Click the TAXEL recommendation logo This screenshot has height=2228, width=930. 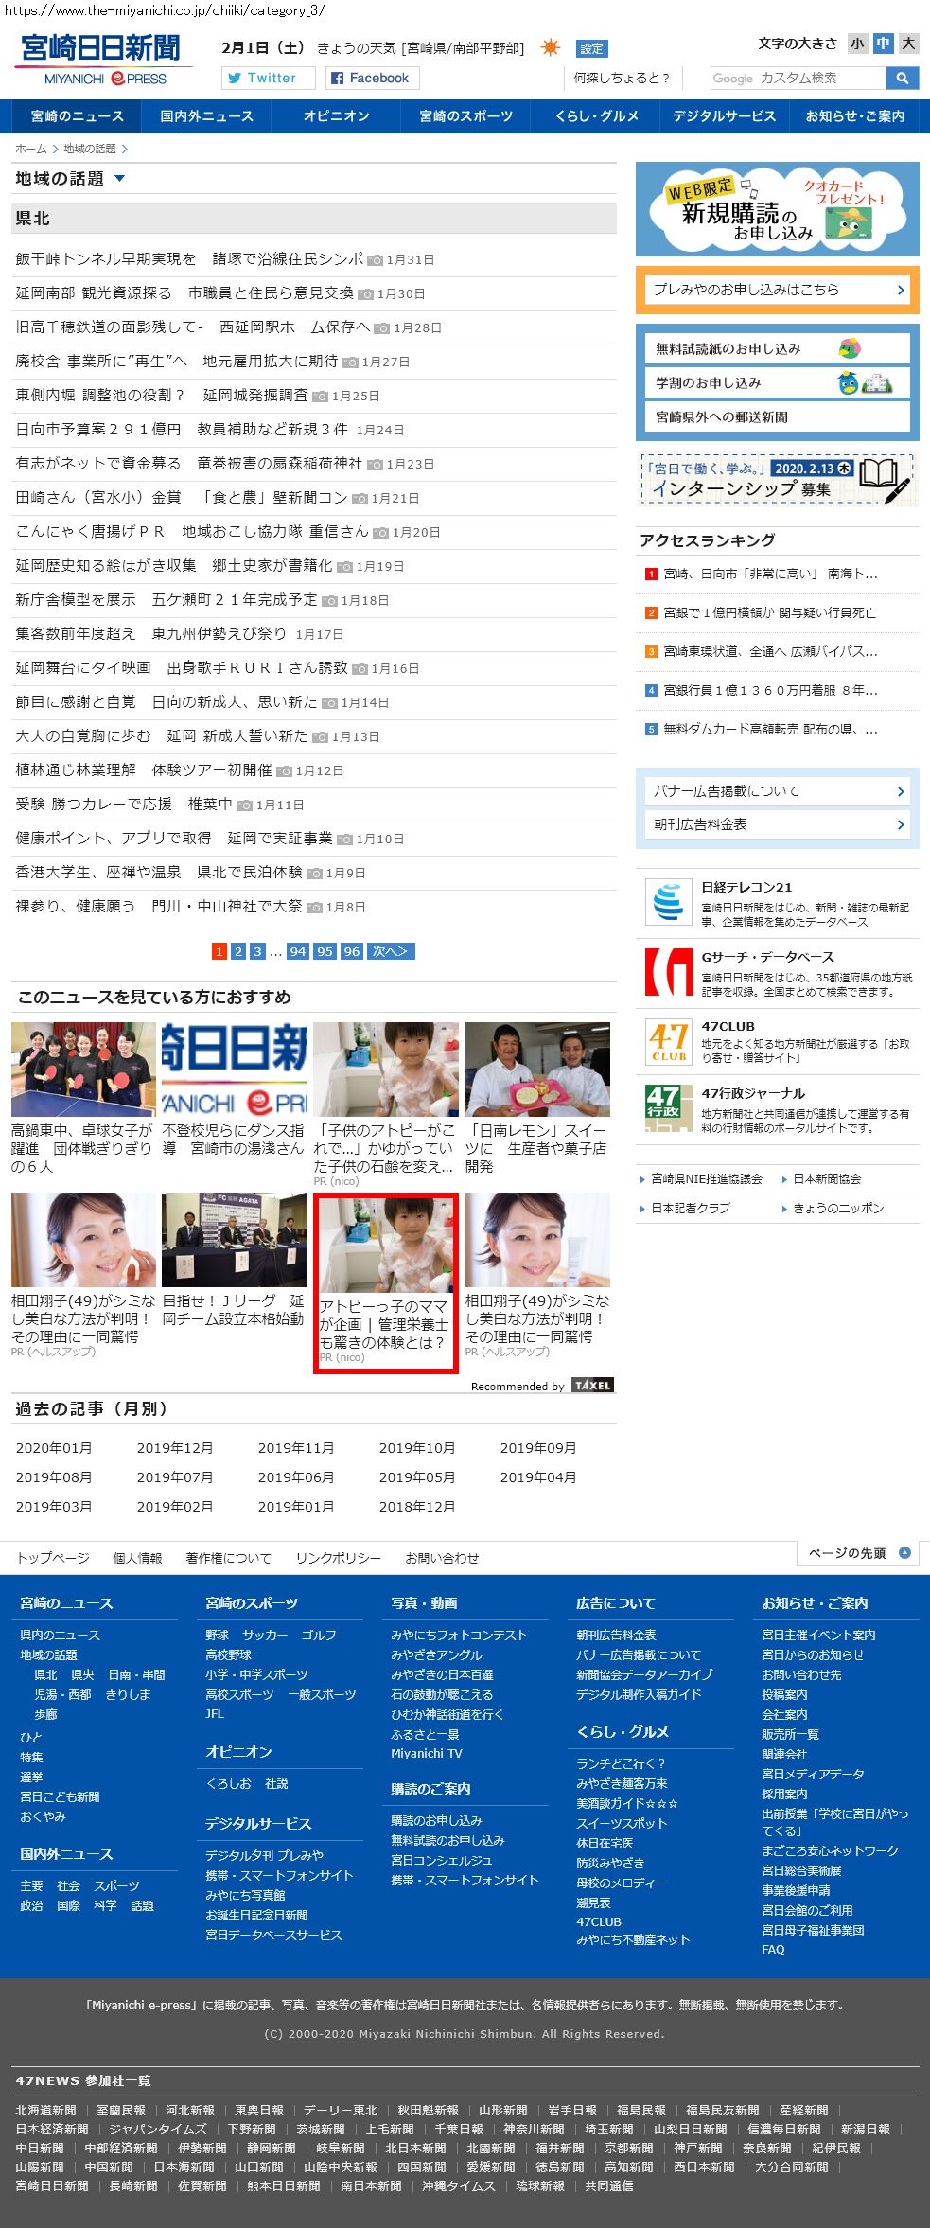tap(593, 1386)
